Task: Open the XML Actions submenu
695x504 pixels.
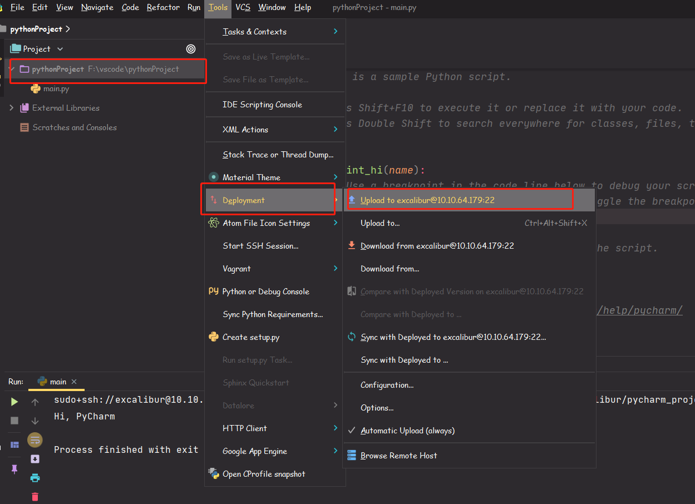Action: tap(275, 130)
